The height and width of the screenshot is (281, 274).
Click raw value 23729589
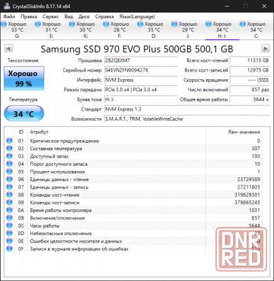point(249,179)
